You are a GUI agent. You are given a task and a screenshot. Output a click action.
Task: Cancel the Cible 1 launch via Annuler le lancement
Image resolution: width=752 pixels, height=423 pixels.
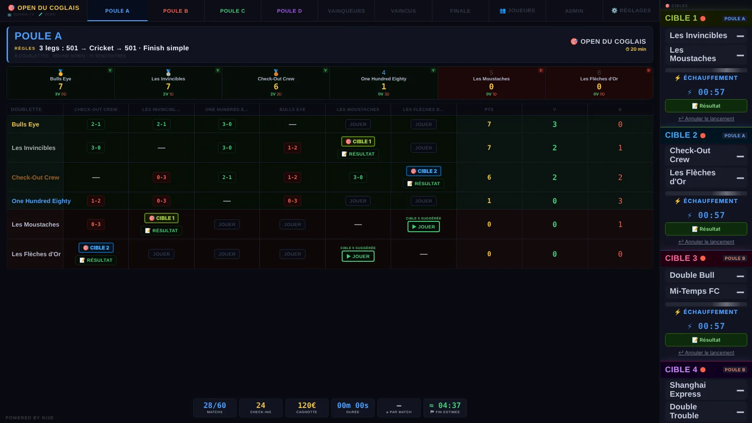[x=706, y=119]
